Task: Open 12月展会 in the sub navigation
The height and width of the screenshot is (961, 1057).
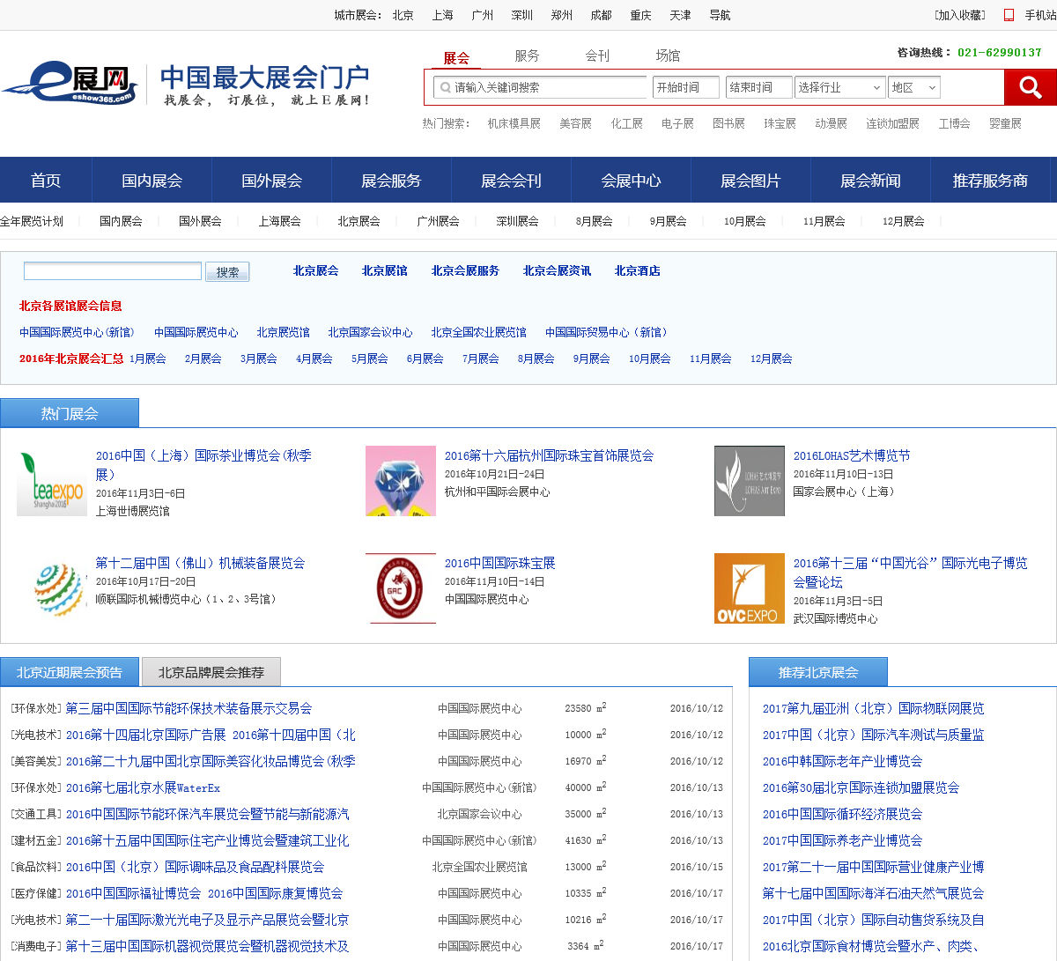Action: 904,221
